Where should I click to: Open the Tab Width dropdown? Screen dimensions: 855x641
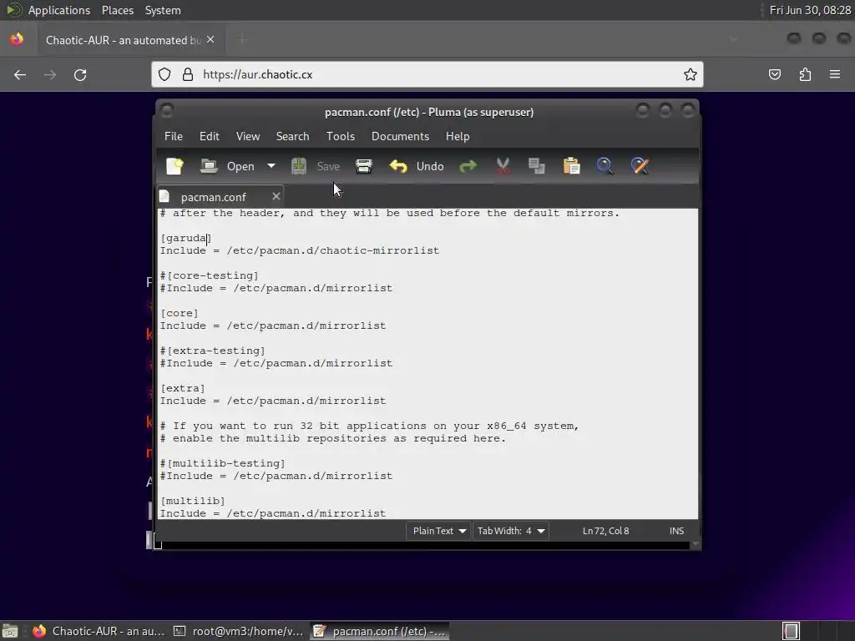(510, 531)
